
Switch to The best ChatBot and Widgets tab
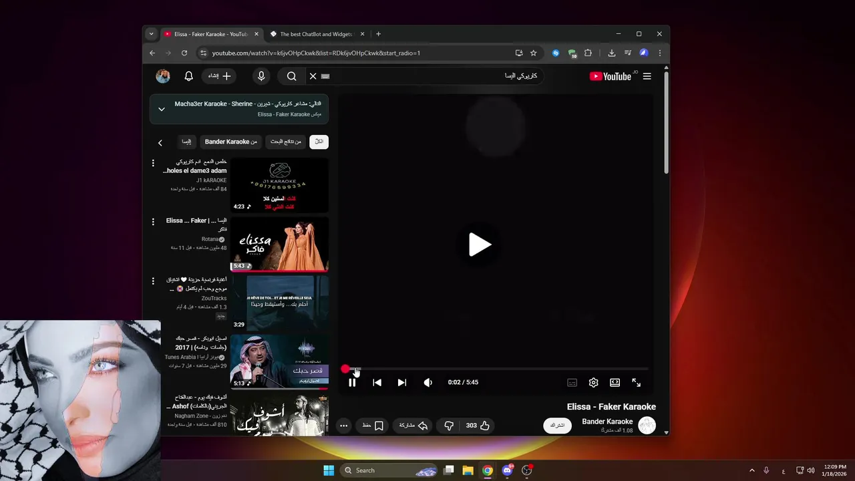[317, 34]
